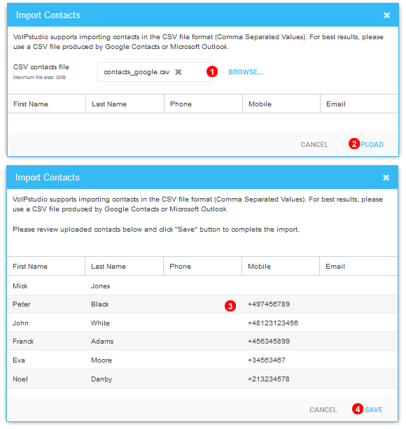Select the first name 'John'

20,323
